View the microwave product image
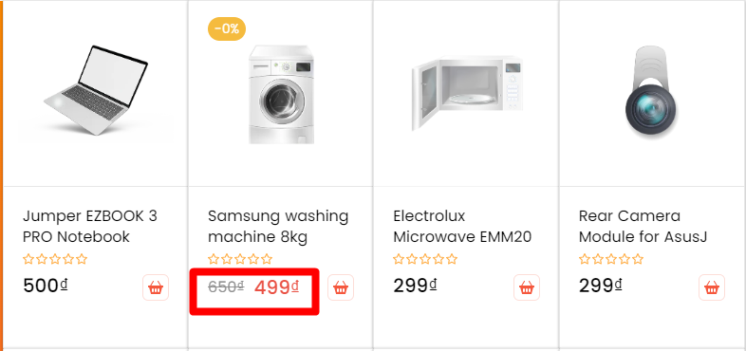This screenshot has height=351, width=746. point(467,93)
